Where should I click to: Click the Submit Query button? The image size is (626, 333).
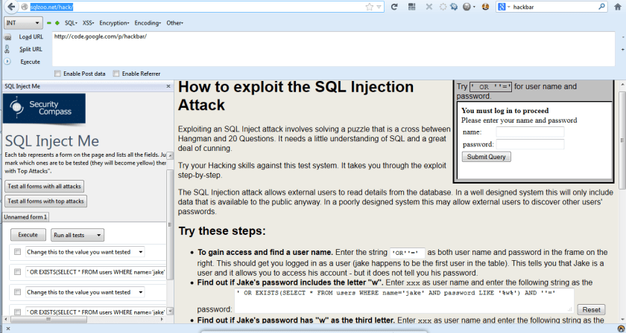(486, 157)
